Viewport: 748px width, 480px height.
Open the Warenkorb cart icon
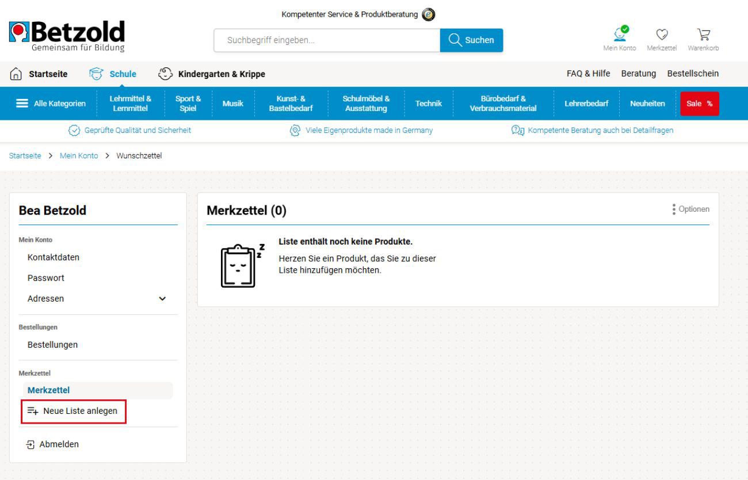click(703, 35)
